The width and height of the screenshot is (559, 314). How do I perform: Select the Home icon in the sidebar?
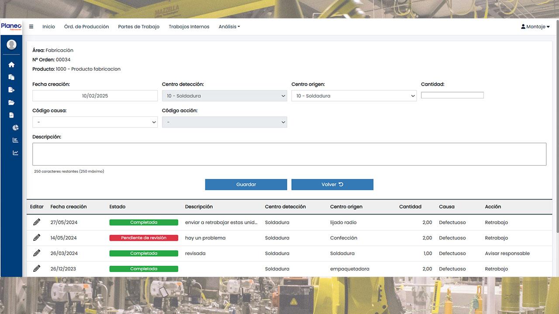11,64
